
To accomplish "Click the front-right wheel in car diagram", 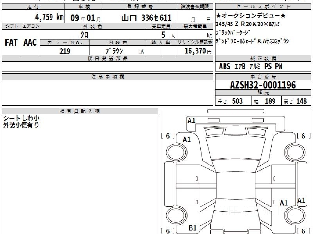I will (294, 151).
